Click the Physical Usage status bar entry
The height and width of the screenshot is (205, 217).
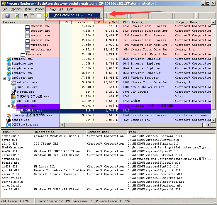click(x=113, y=201)
